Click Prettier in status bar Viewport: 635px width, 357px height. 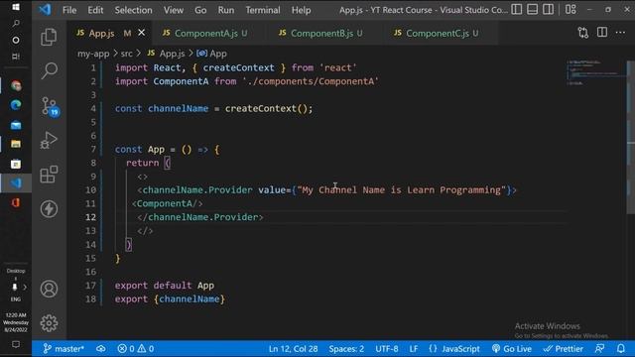click(564, 348)
